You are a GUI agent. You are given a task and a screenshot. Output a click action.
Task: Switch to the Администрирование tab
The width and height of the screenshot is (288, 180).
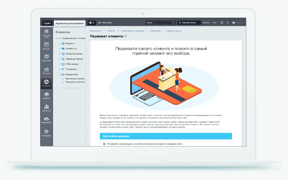[x=69, y=23]
